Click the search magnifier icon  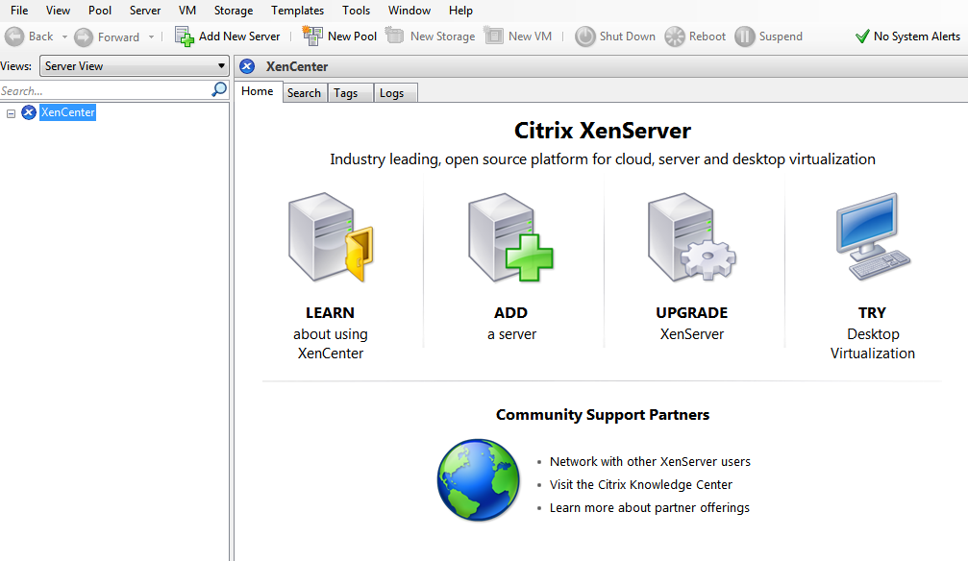(x=219, y=90)
